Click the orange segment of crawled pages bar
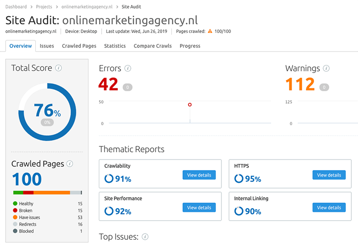This screenshot has width=358, height=245. tap(52, 193)
